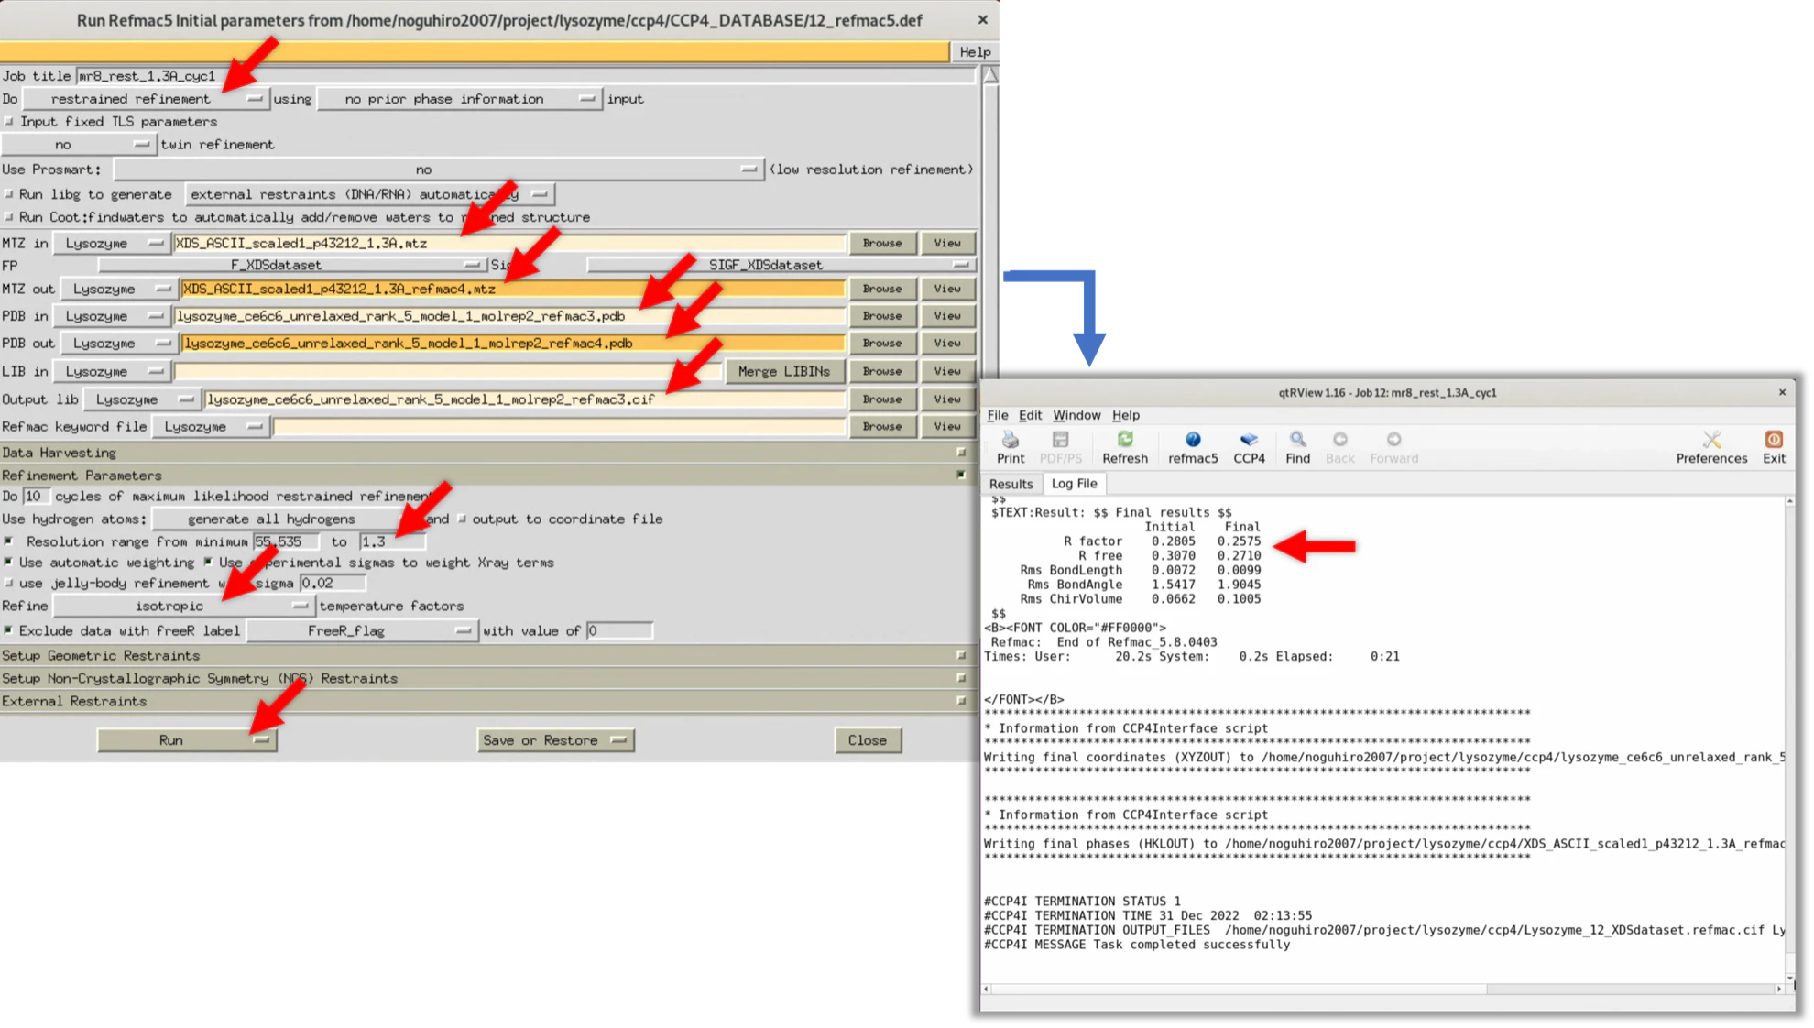Click the Back navigation icon
1814x1028 pixels.
pyautogui.click(x=1339, y=447)
